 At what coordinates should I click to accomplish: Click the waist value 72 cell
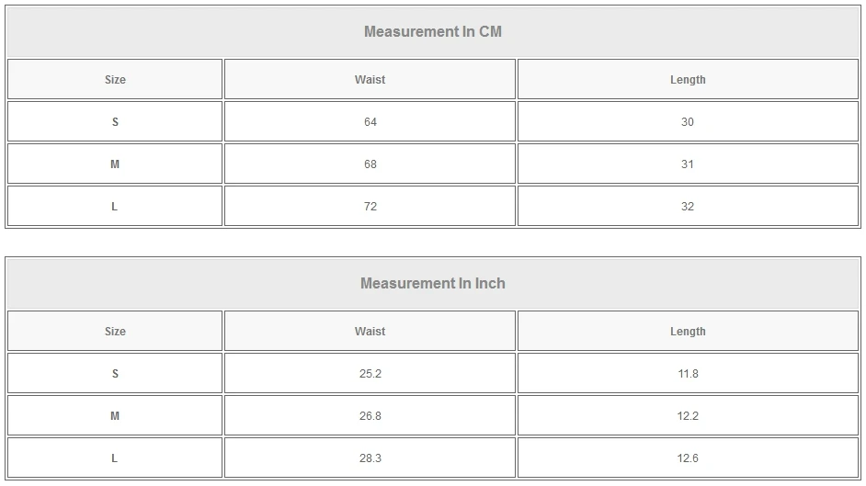click(370, 207)
